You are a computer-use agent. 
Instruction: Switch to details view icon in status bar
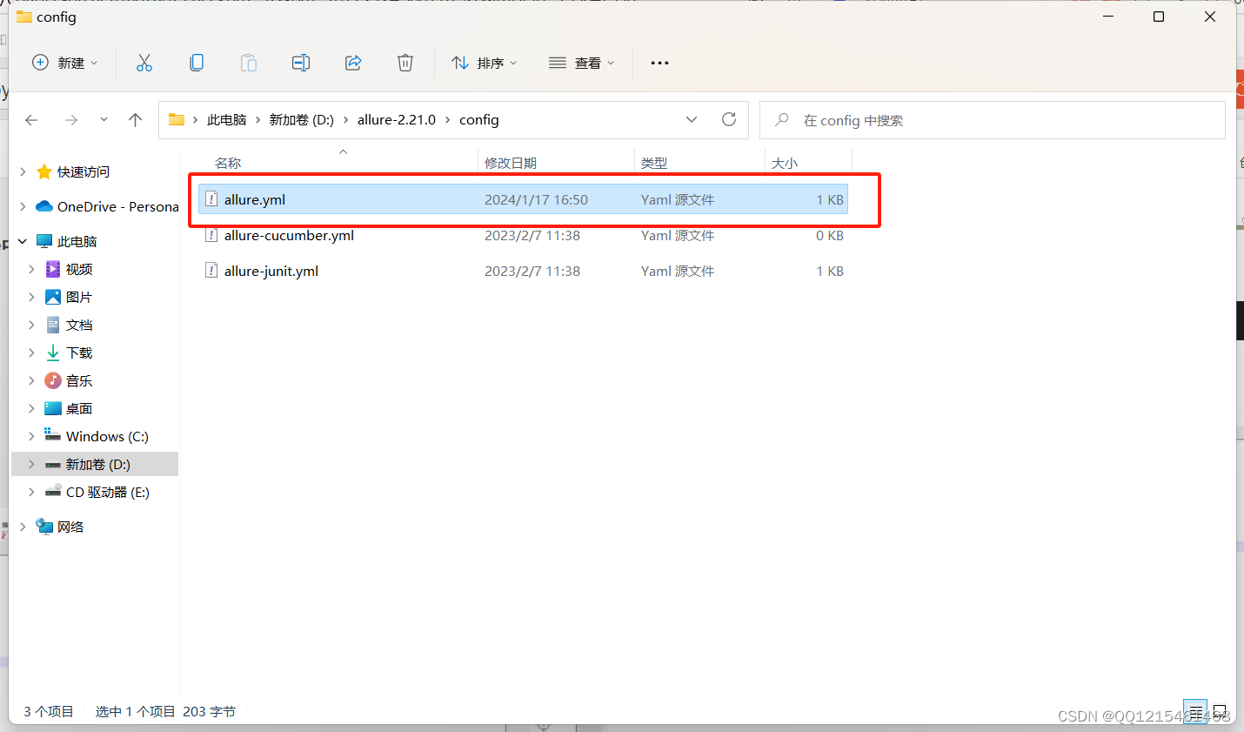pos(1195,711)
